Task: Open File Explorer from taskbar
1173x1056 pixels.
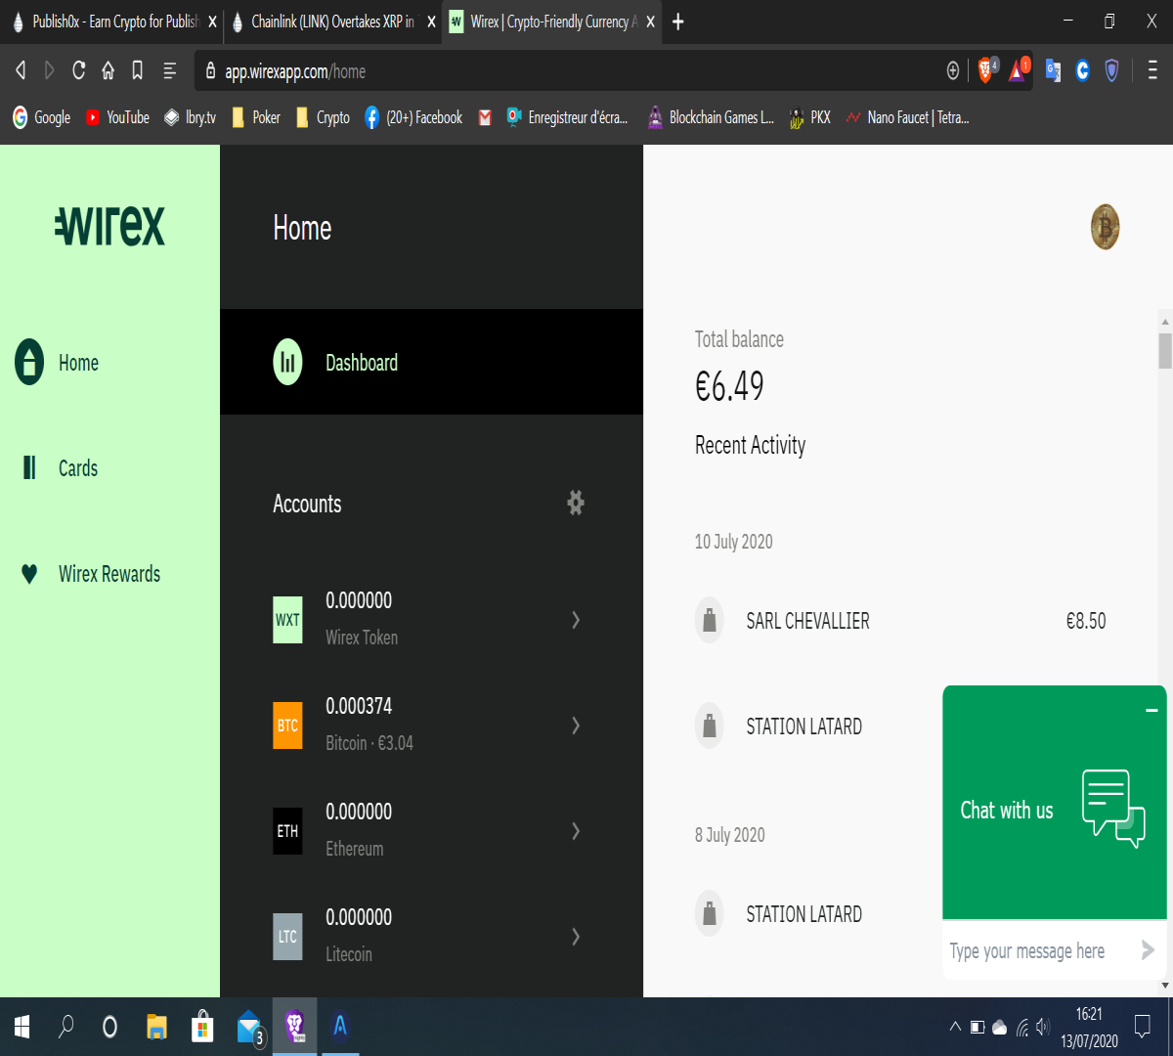Action: 156,1027
